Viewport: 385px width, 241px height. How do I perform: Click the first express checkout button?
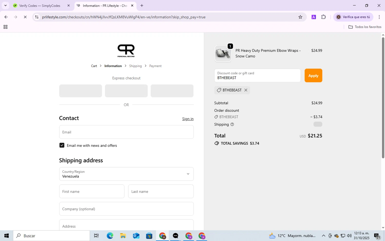(81, 91)
